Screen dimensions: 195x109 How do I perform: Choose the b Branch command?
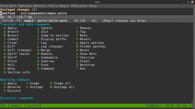pos(11,32)
